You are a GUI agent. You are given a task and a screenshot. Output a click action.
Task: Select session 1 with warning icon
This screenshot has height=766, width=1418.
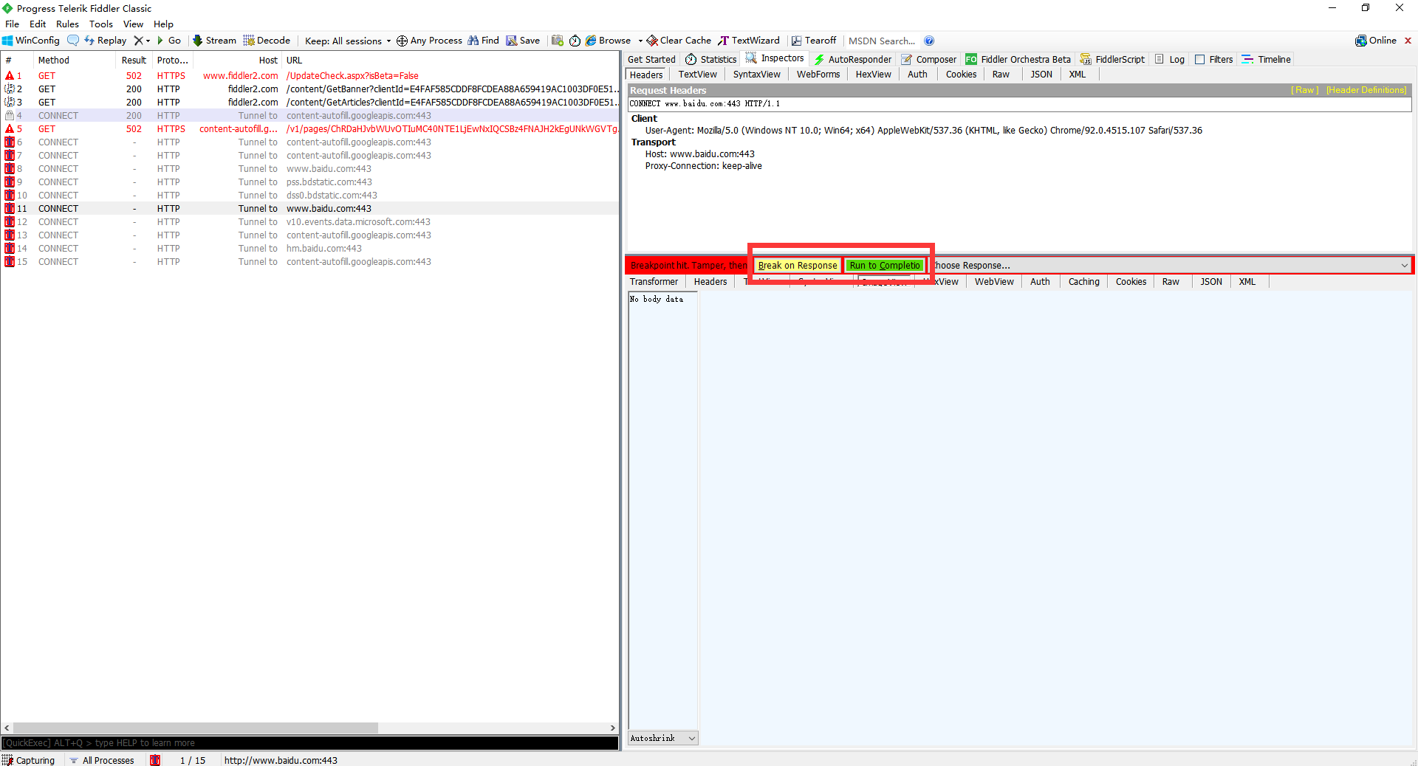(310, 75)
